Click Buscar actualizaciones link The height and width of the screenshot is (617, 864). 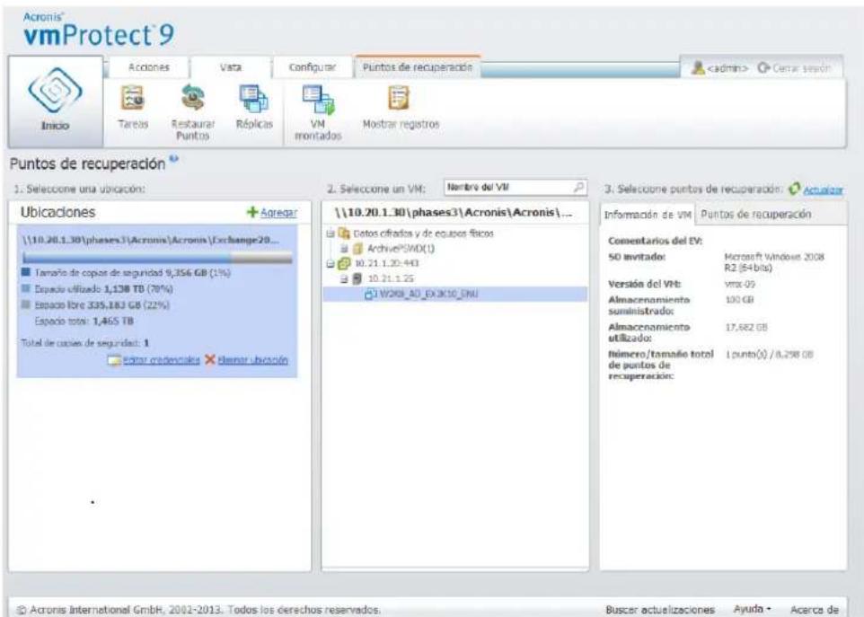659,609
